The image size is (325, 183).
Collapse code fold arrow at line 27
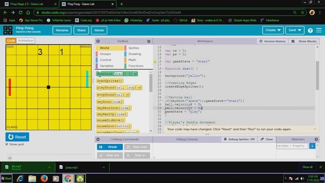pyautogui.click(x=163, y=101)
